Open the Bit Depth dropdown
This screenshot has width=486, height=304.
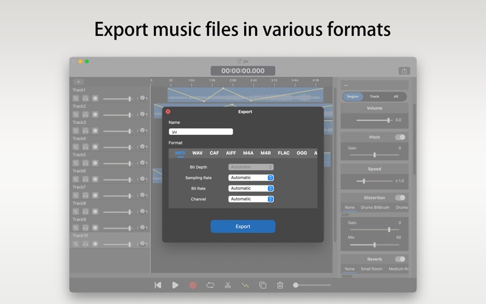(x=251, y=167)
